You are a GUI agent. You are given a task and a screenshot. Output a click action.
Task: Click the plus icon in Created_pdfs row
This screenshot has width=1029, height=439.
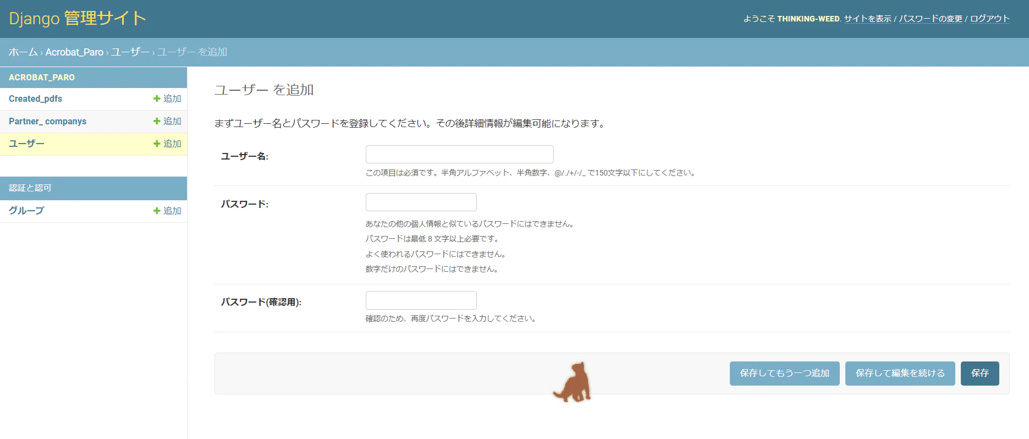[157, 98]
